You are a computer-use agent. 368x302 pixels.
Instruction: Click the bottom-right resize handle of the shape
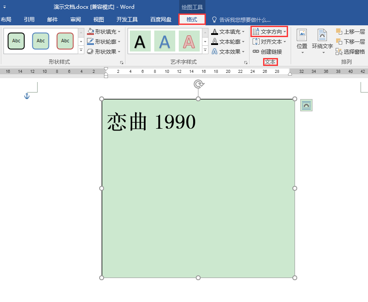coord(295,278)
